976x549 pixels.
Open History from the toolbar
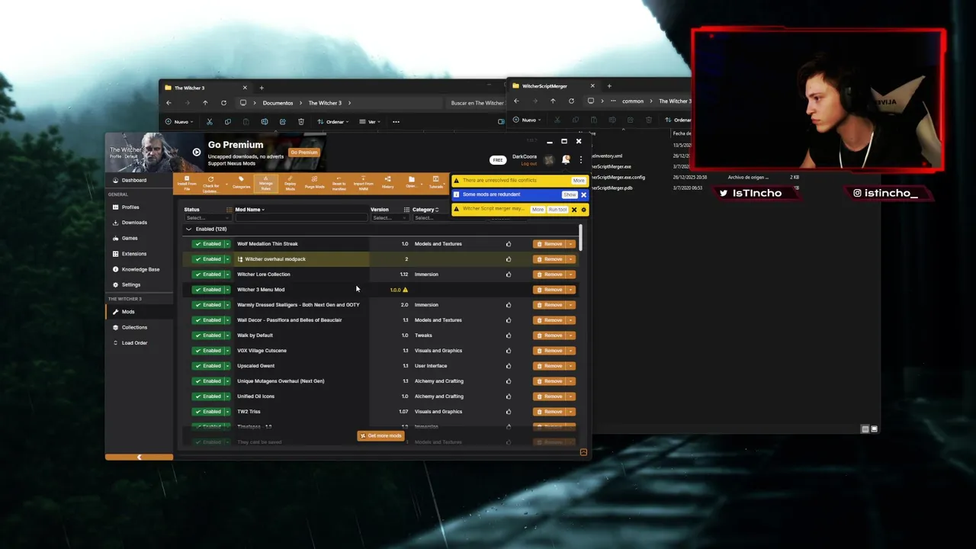(387, 184)
